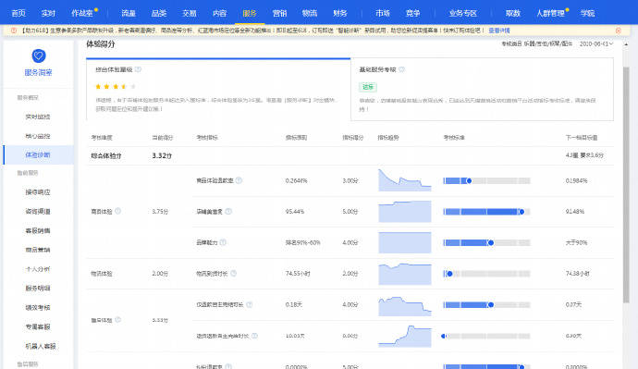
Task: Click the progress bar in 品牌能力 row
Action: (x=486, y=243)
